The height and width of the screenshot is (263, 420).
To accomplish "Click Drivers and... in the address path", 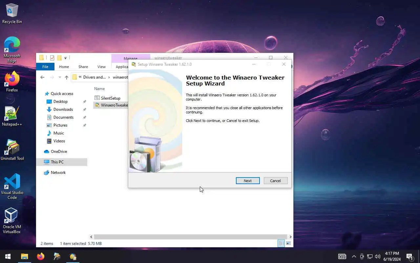I will 94,77.
